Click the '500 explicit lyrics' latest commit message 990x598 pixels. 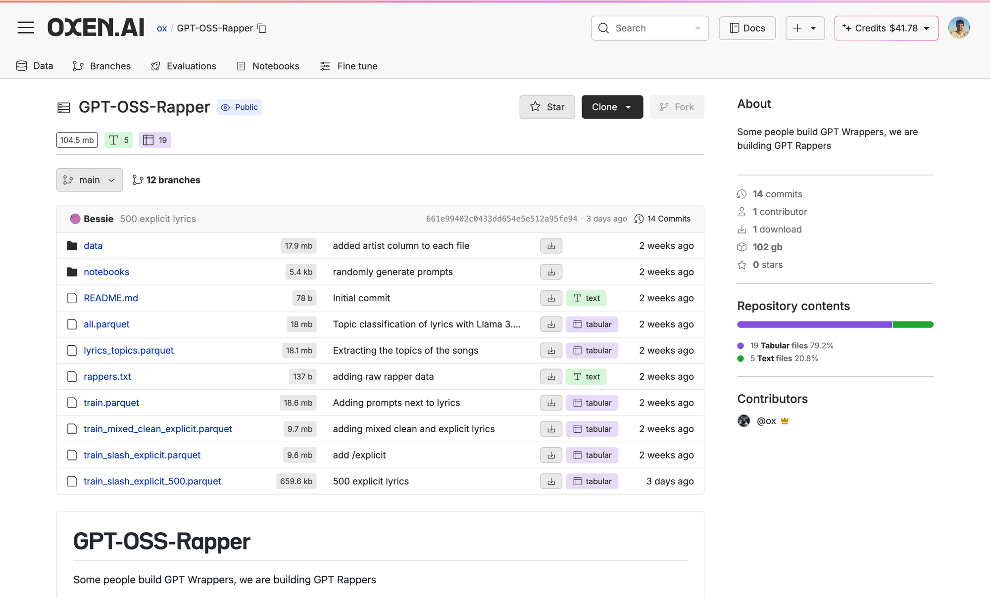[158, 219]
